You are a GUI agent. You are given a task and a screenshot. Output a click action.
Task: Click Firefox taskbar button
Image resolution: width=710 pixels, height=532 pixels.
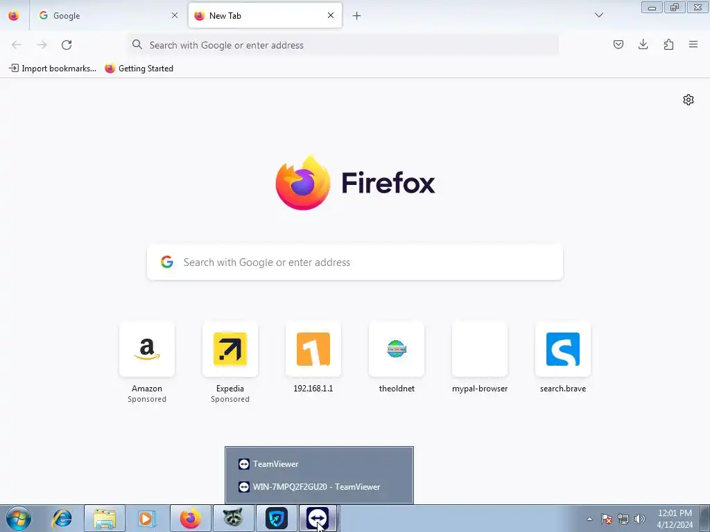[191, 518]
